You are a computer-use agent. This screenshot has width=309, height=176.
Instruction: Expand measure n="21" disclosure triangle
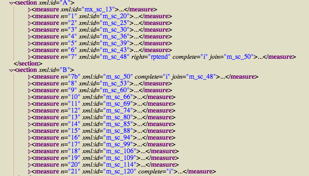(29, 172)
